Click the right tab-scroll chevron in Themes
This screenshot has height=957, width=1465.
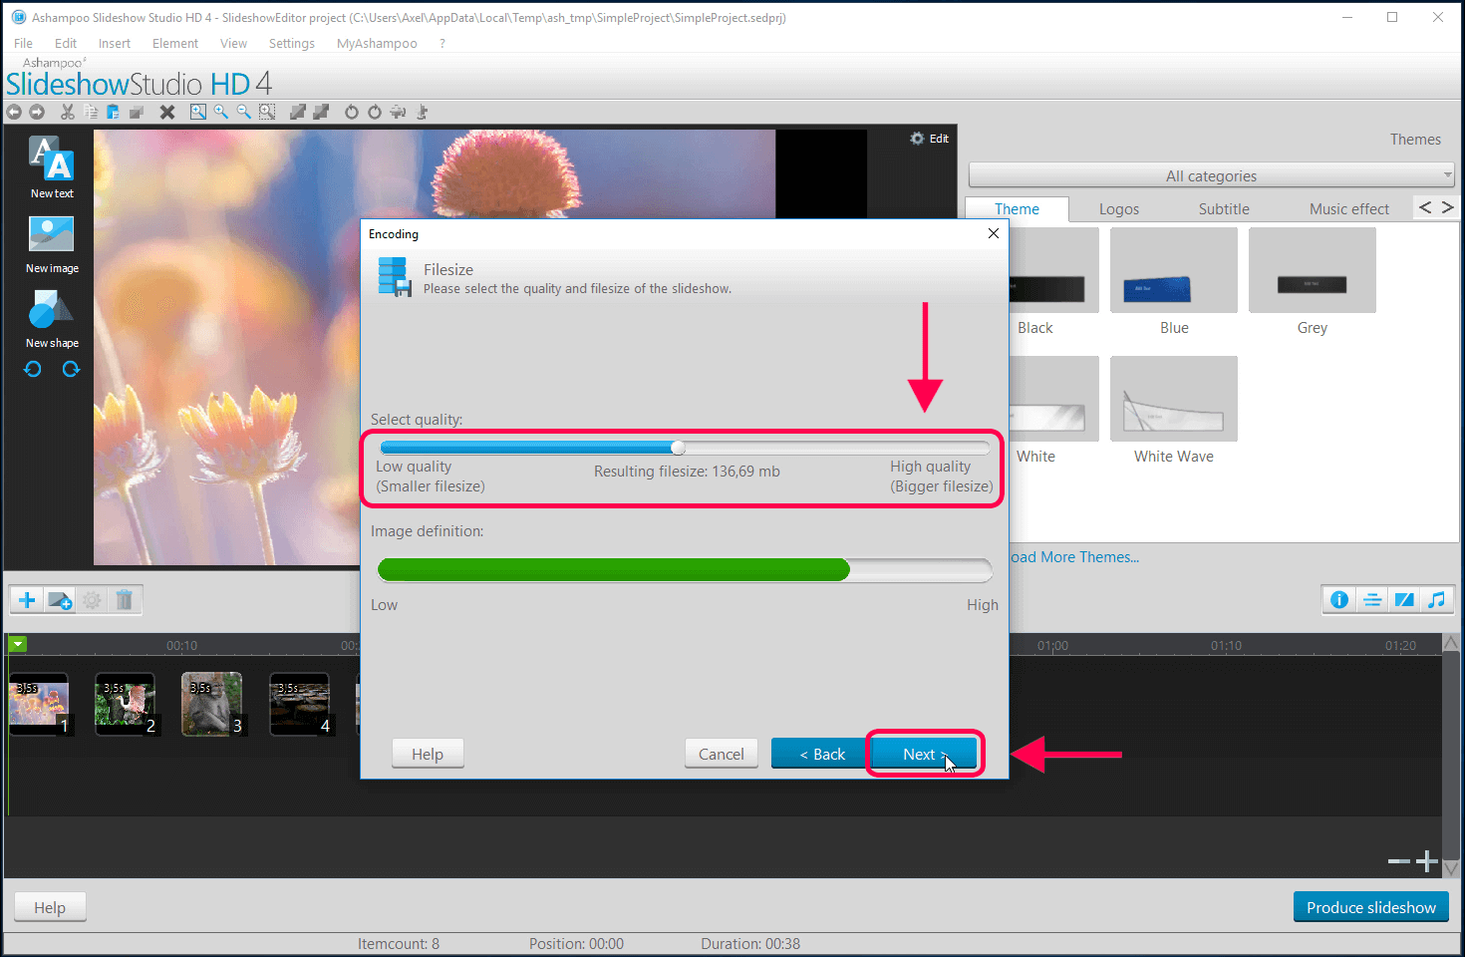pyautogui.click(x=1448, y=207)
